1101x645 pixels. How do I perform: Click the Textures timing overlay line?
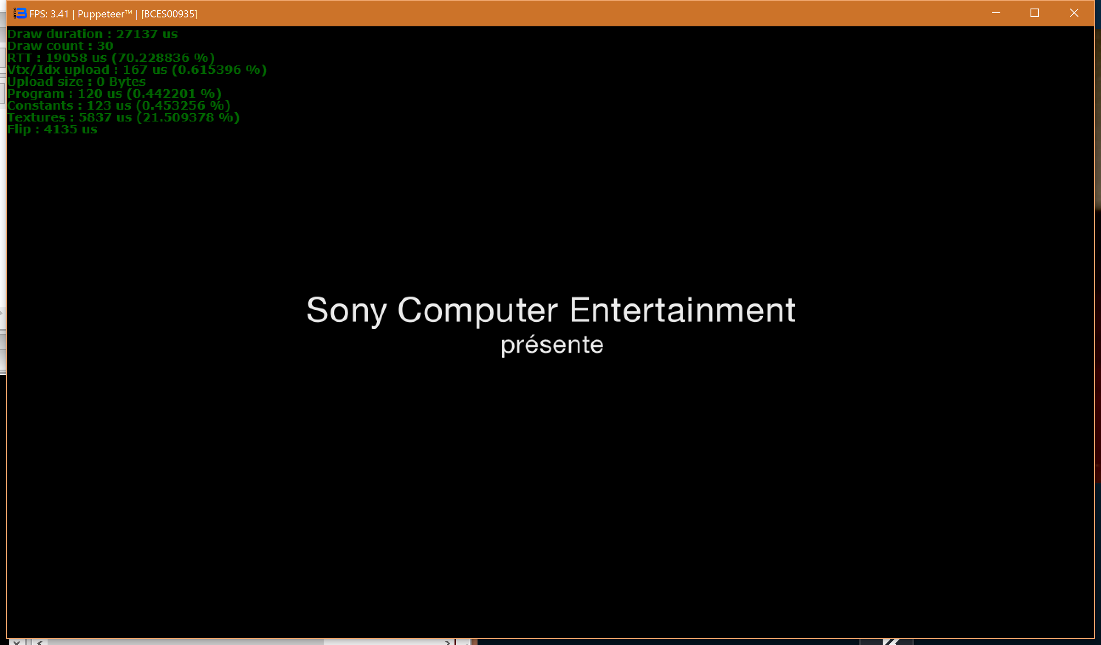pos(123,118)
